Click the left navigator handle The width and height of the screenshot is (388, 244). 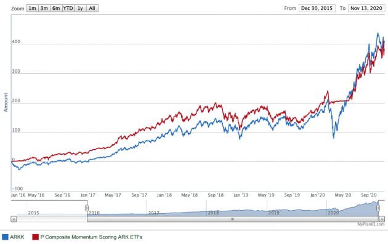[87, 208]
